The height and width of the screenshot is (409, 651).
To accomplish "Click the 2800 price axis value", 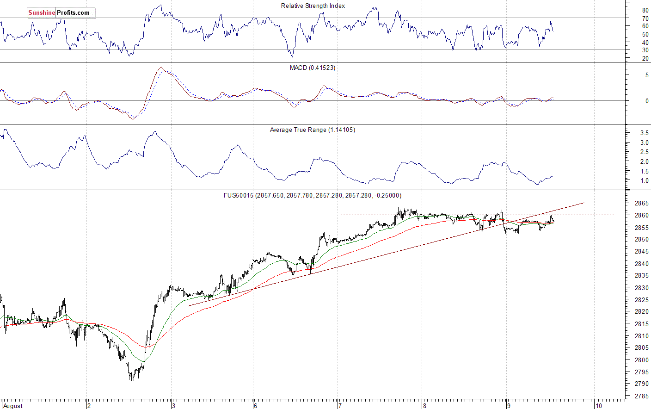I will pyautogui.click(x=641, y=360).
